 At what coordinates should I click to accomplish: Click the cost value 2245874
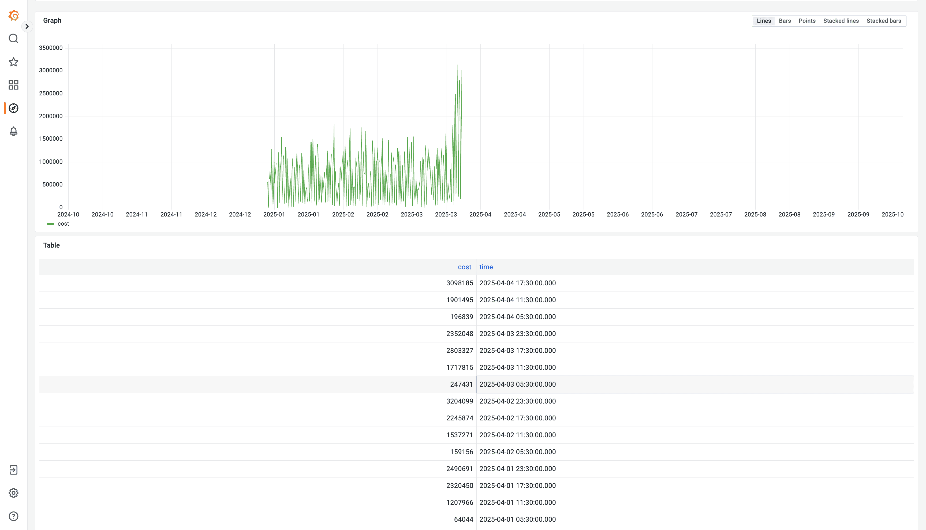(459, 418)
